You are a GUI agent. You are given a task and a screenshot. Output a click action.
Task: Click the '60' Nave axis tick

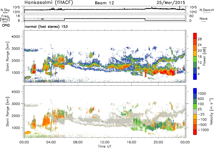[192, 16]
